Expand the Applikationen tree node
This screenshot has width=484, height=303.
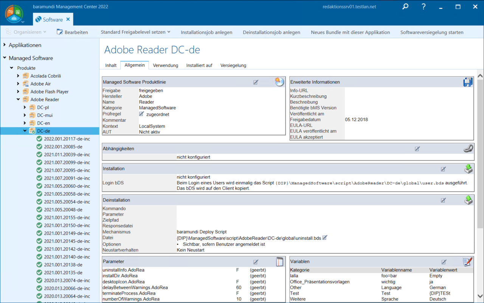(x=5, y=45)
